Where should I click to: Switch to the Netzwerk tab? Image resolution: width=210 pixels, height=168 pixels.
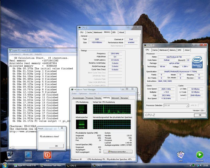pyautogui.click(x=115, y=98)
